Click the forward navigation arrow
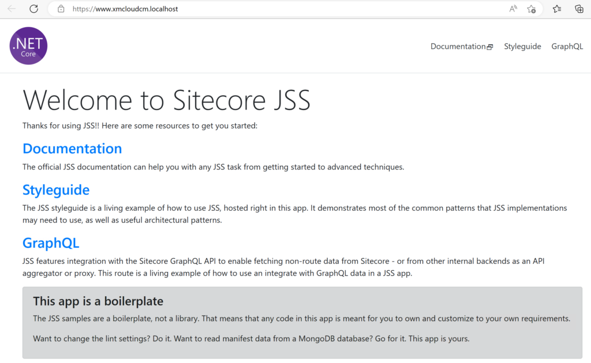The height and width of the screenshot is (363, 591). pos(23,9)
